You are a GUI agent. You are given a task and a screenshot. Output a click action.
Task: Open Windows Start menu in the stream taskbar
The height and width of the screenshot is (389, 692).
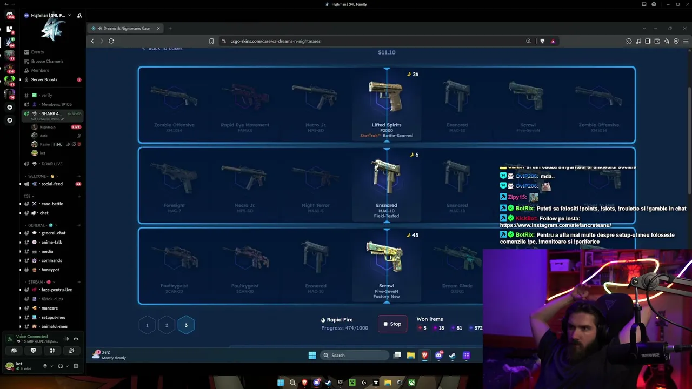coord(312,355)
